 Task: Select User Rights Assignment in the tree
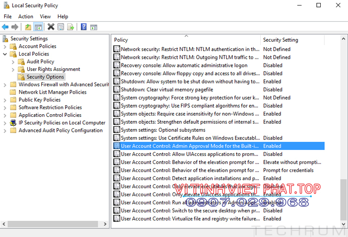(x=53, y=69)
